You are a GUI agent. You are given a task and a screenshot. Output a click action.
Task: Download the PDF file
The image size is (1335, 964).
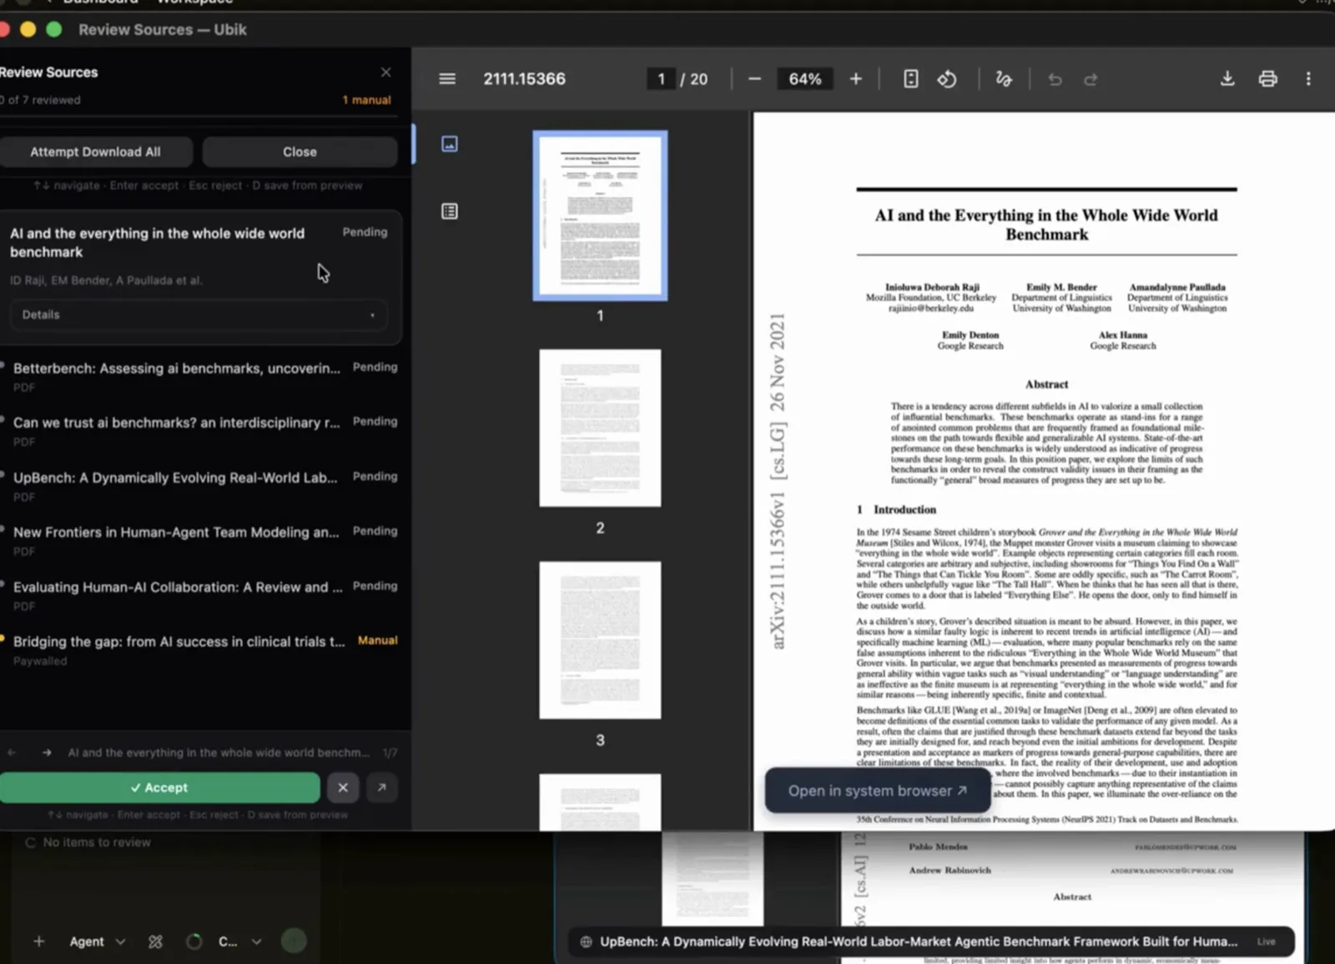point(1227,78)
